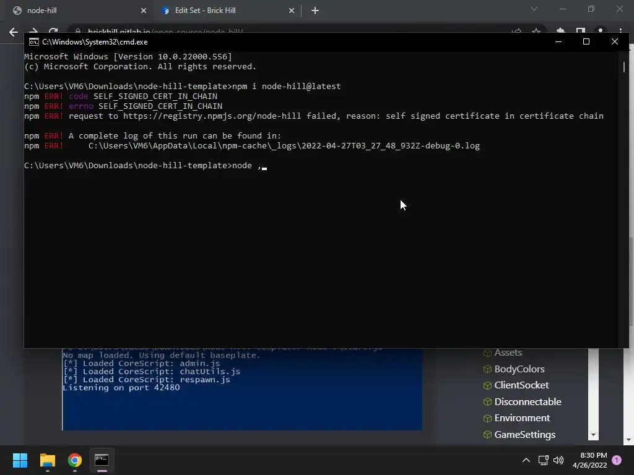The height and width of the screenshot is (475, 634).
Task: Click the cube icon beside Disconnectable
Action: click(x=487, y=402)
